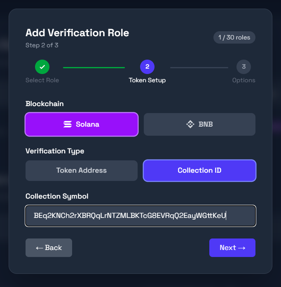Click the left arrow on Back
The image size is (281, 287).
[39, 248]
